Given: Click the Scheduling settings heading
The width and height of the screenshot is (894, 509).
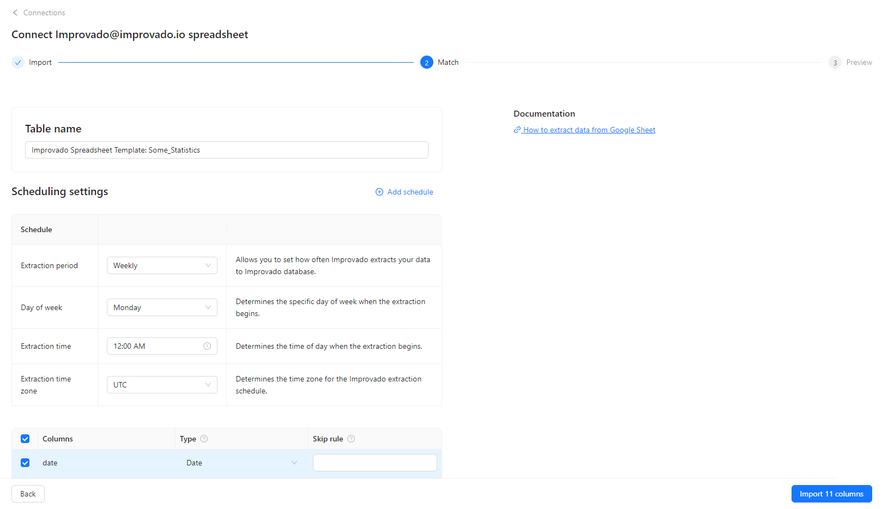Looking at the screenshot, I should [60, 191].
